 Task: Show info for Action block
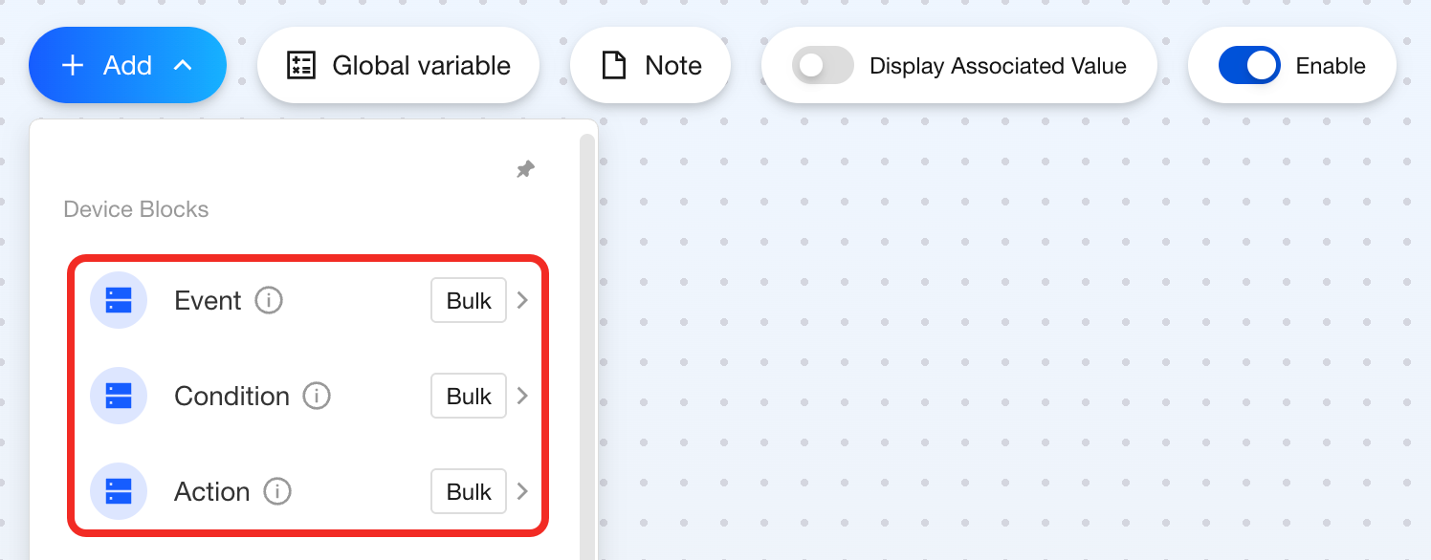(x=277, y=491)
